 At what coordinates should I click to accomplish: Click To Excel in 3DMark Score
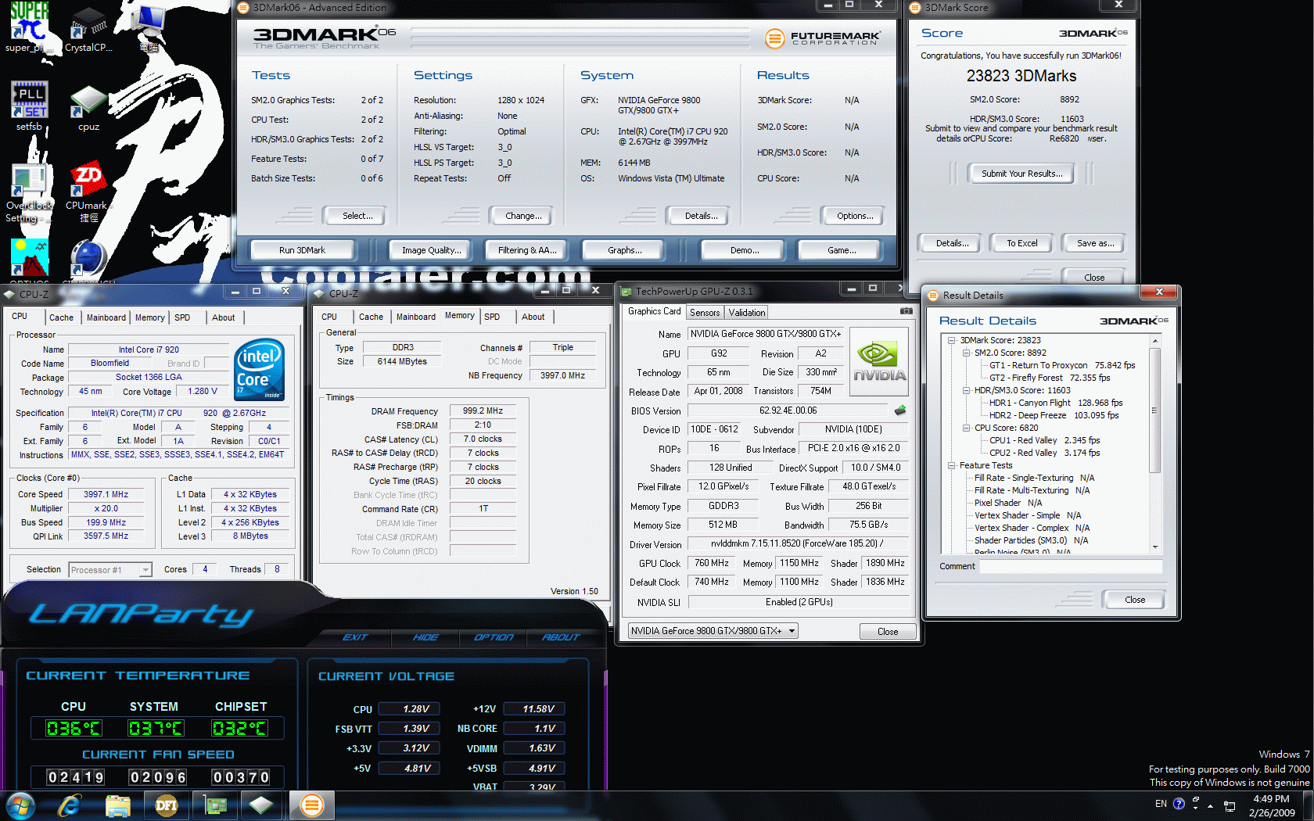point(1021,243)
